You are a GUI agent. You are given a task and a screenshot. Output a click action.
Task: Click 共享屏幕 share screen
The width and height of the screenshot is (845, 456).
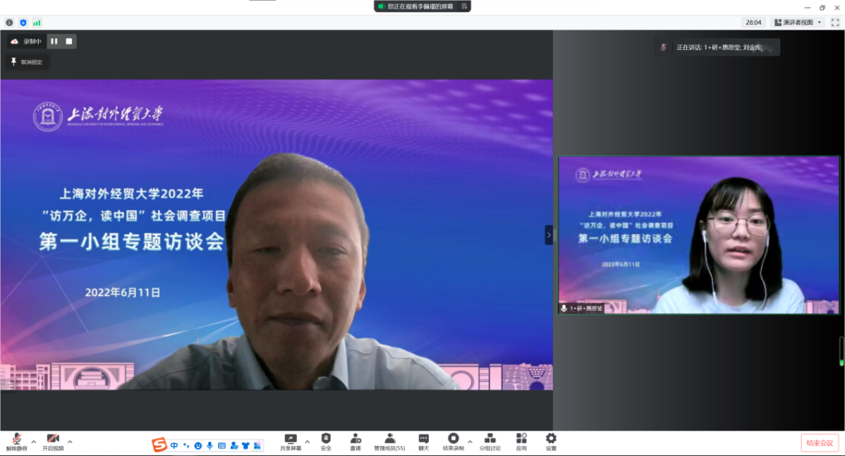(x=290, y=441)
